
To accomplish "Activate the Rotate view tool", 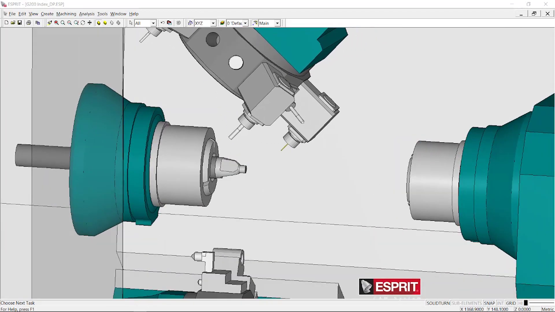I will pos(83,23).
